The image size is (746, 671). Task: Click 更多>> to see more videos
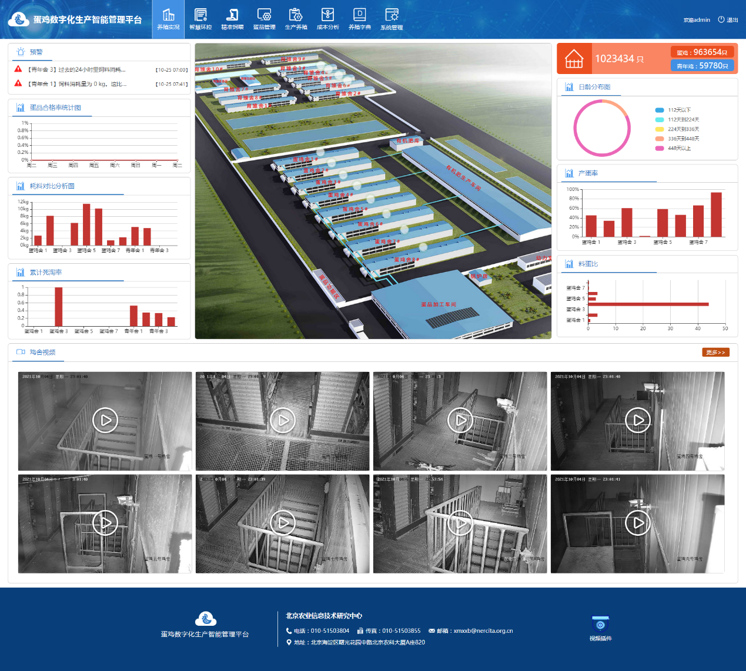(715, 353)
